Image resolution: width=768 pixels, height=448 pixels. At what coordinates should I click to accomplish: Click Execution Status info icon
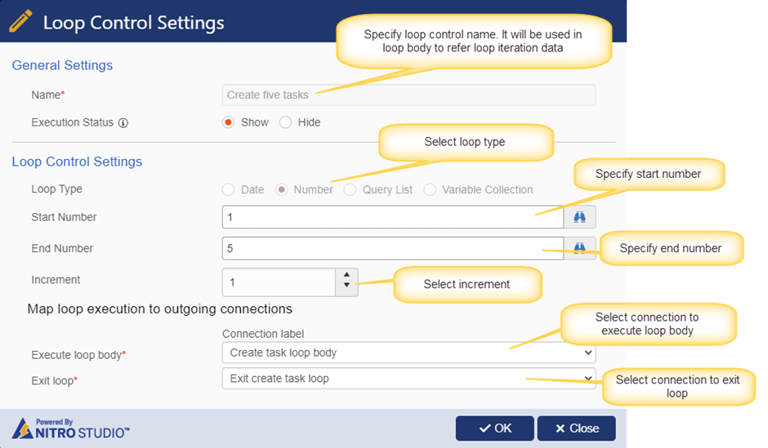click(x=123, y=122)
